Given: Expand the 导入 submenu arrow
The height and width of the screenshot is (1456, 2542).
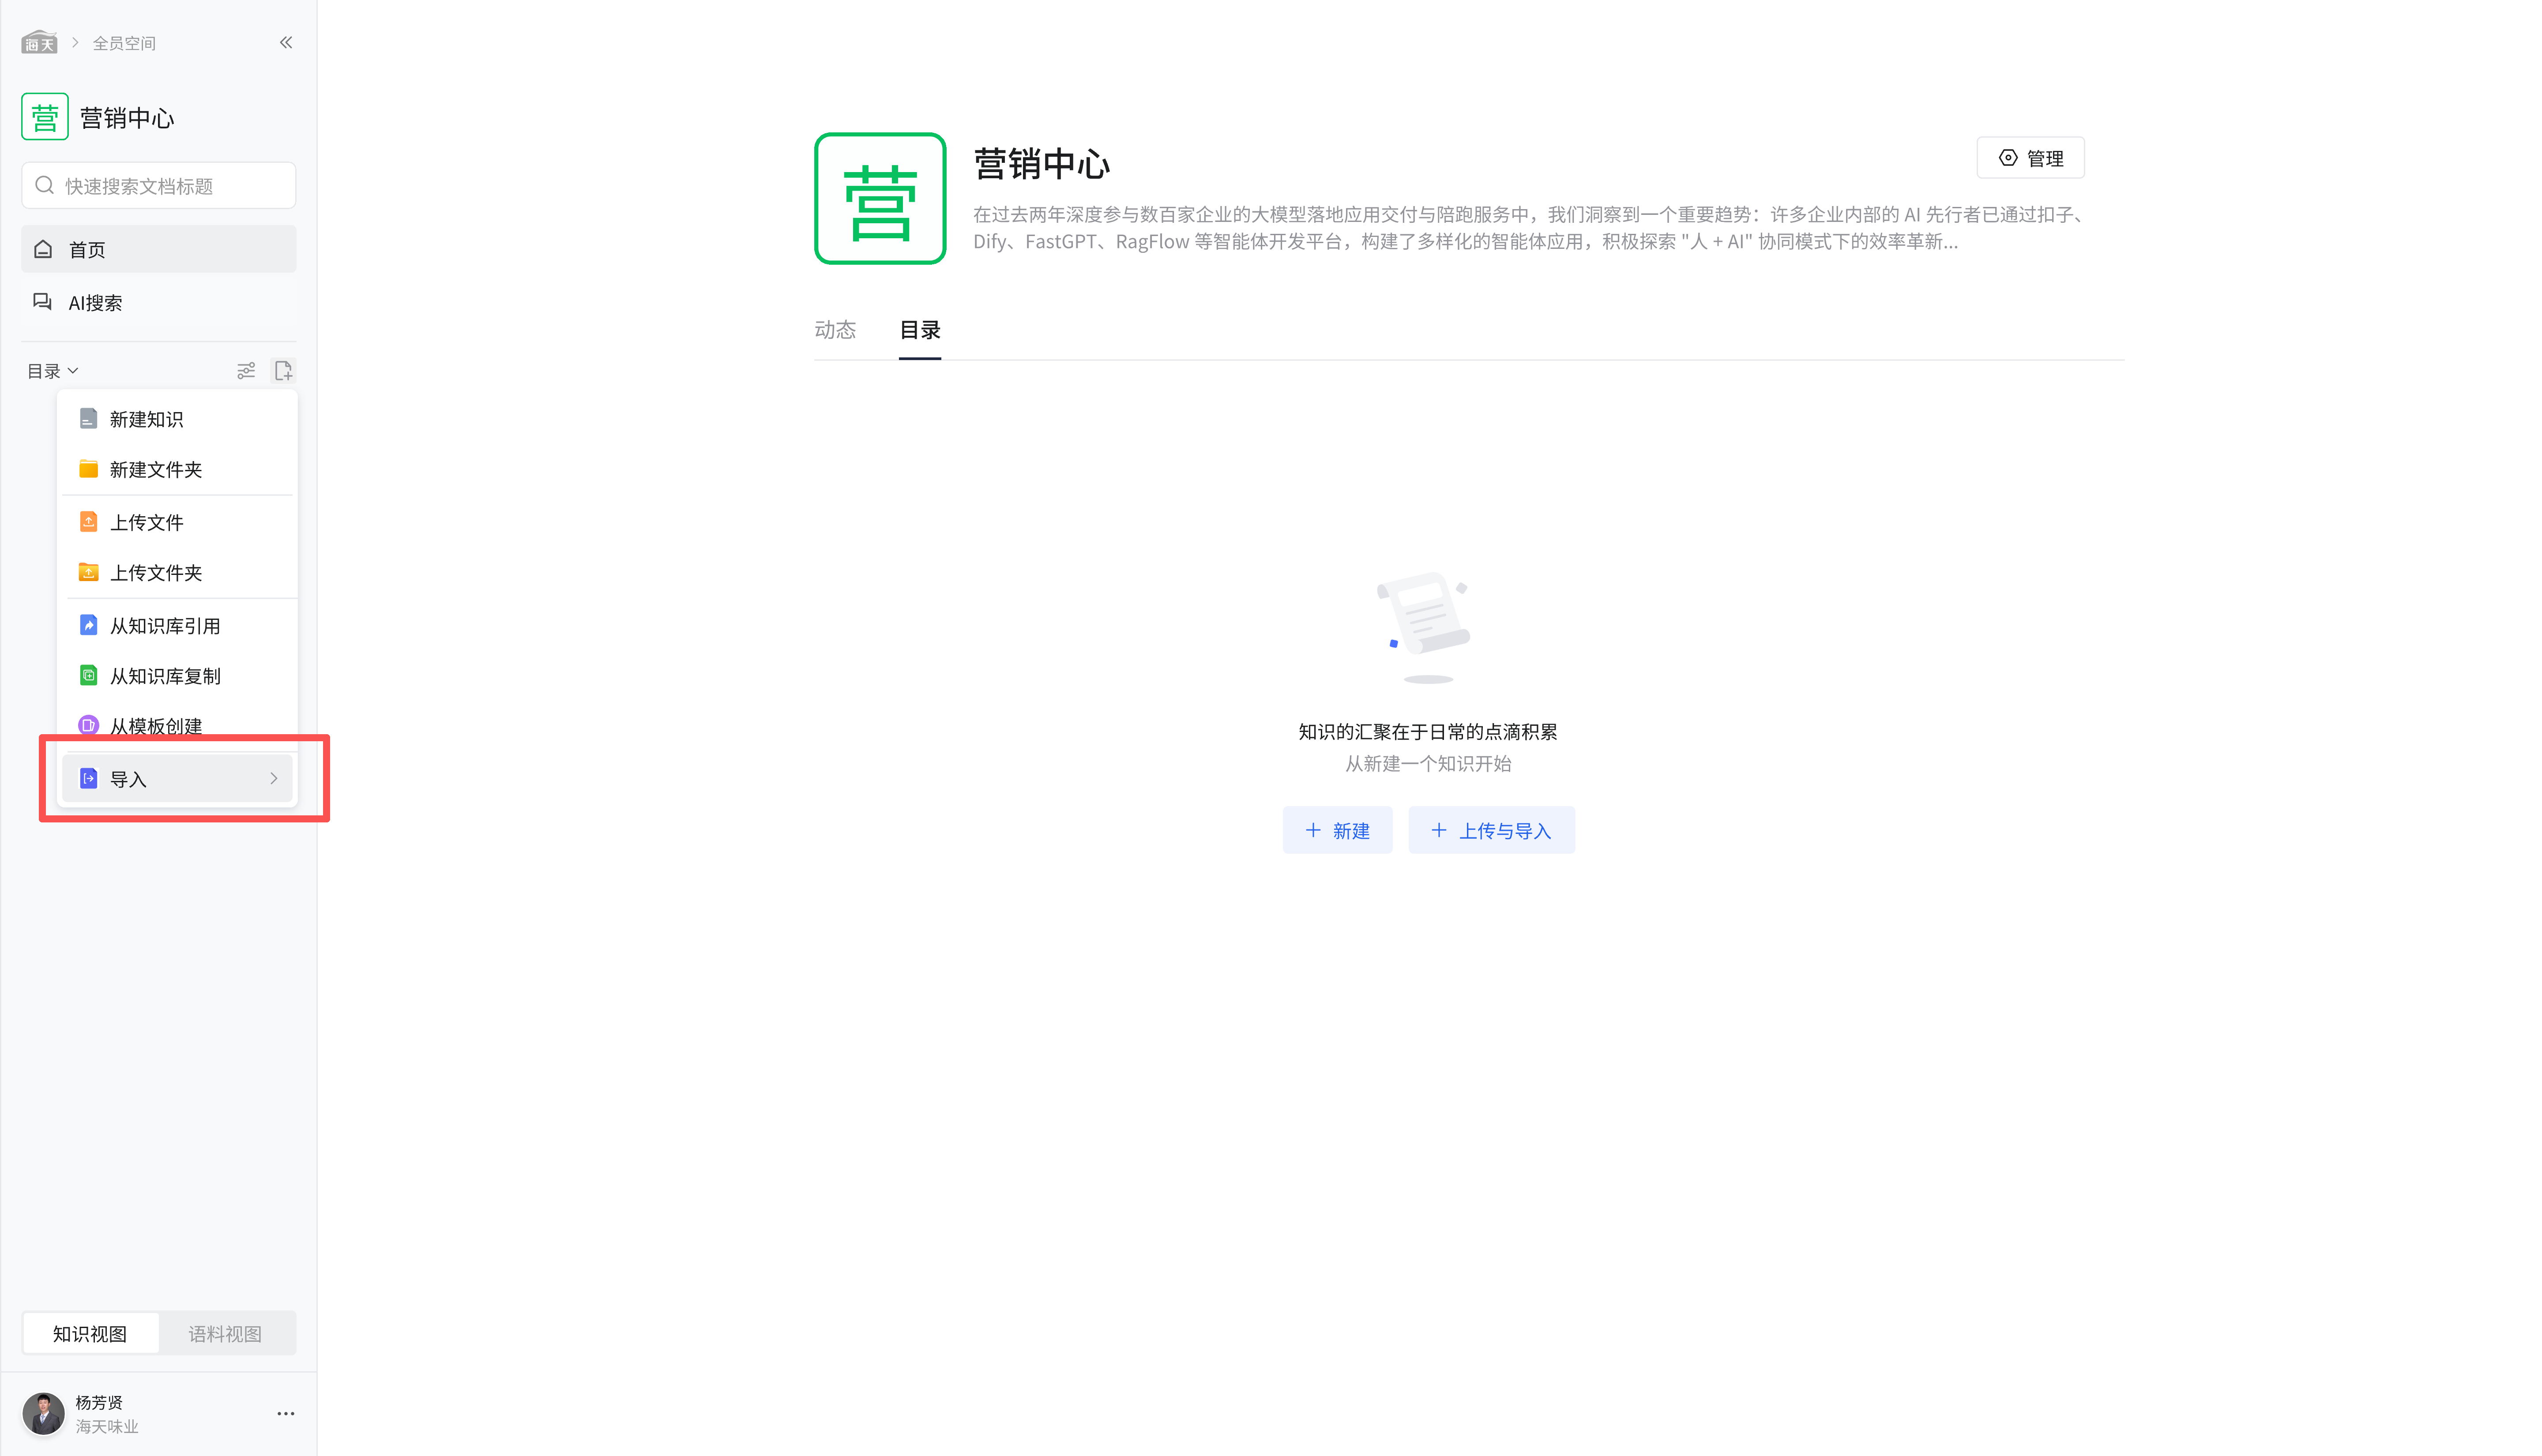Looking at the screenshot, I should 273,779.
